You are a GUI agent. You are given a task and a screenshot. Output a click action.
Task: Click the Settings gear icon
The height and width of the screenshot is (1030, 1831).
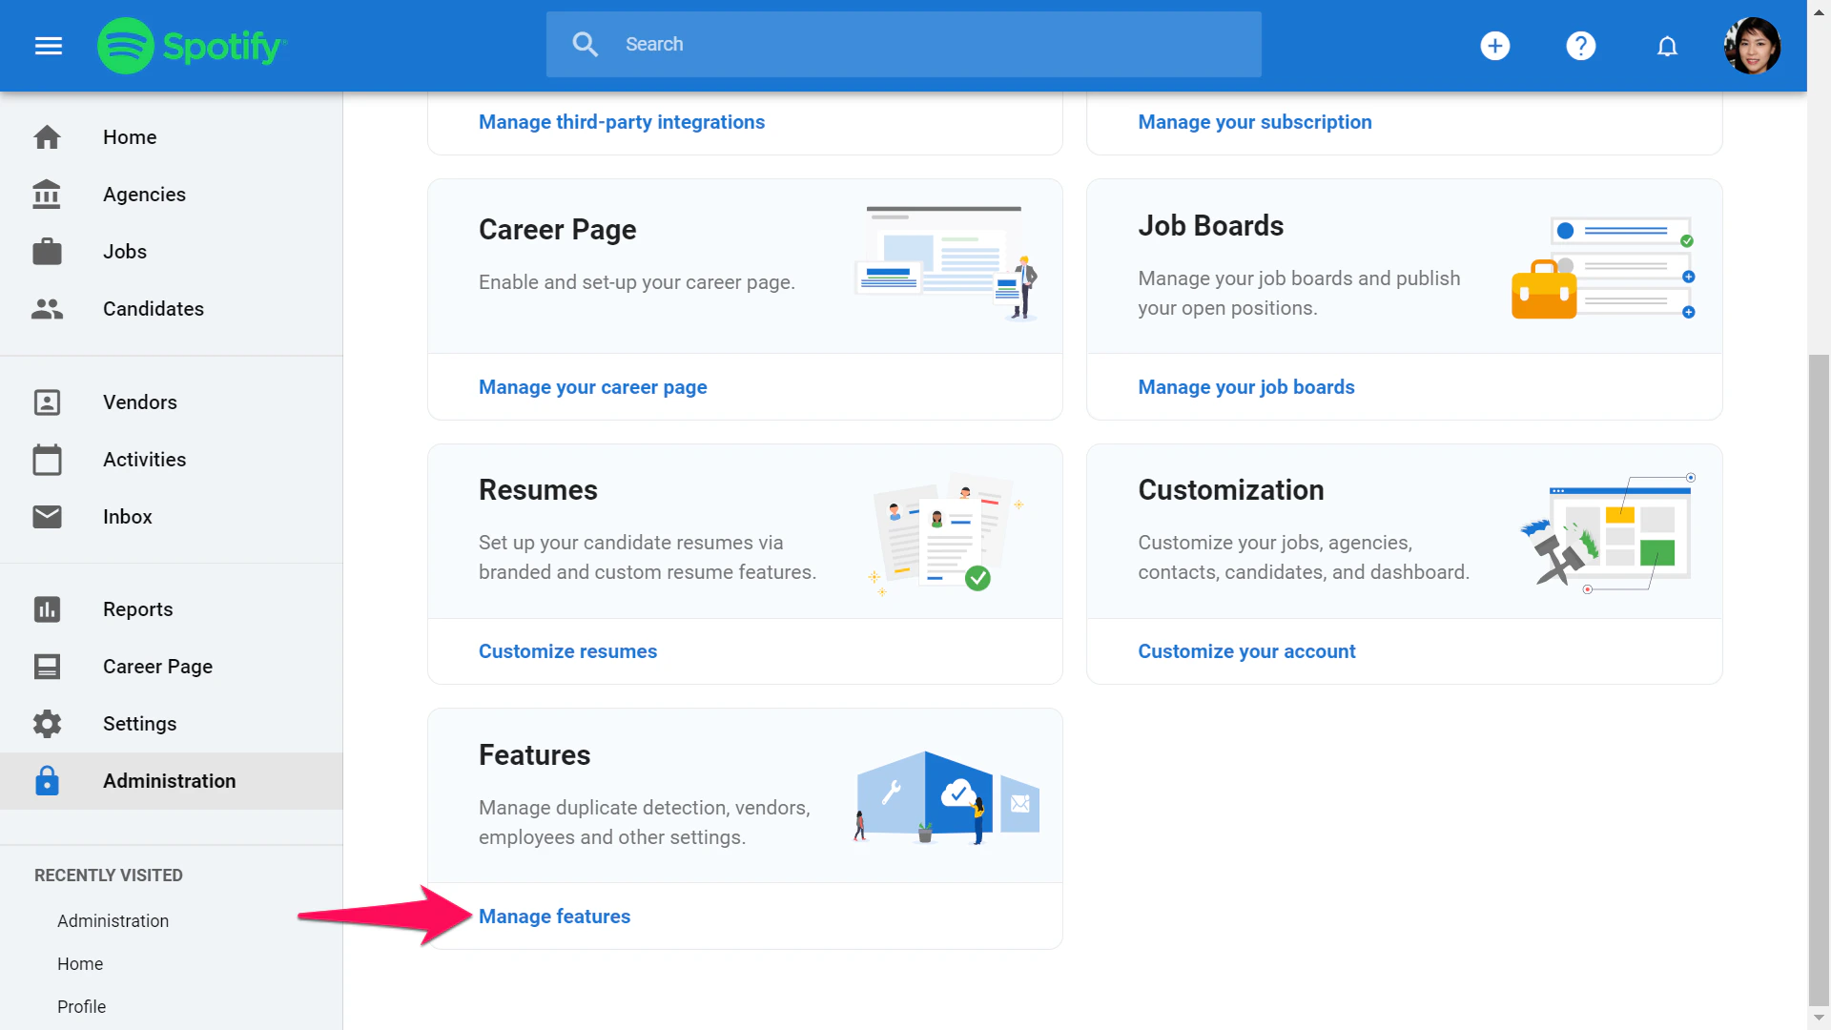[47, 724]
